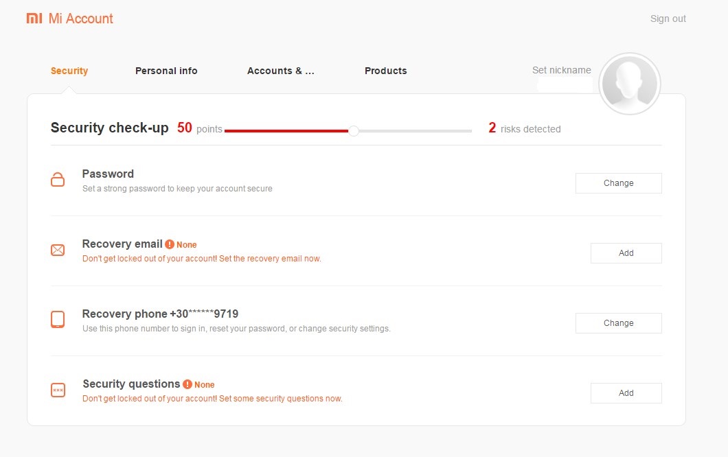Click the Mi logo icon

point(34,19)
